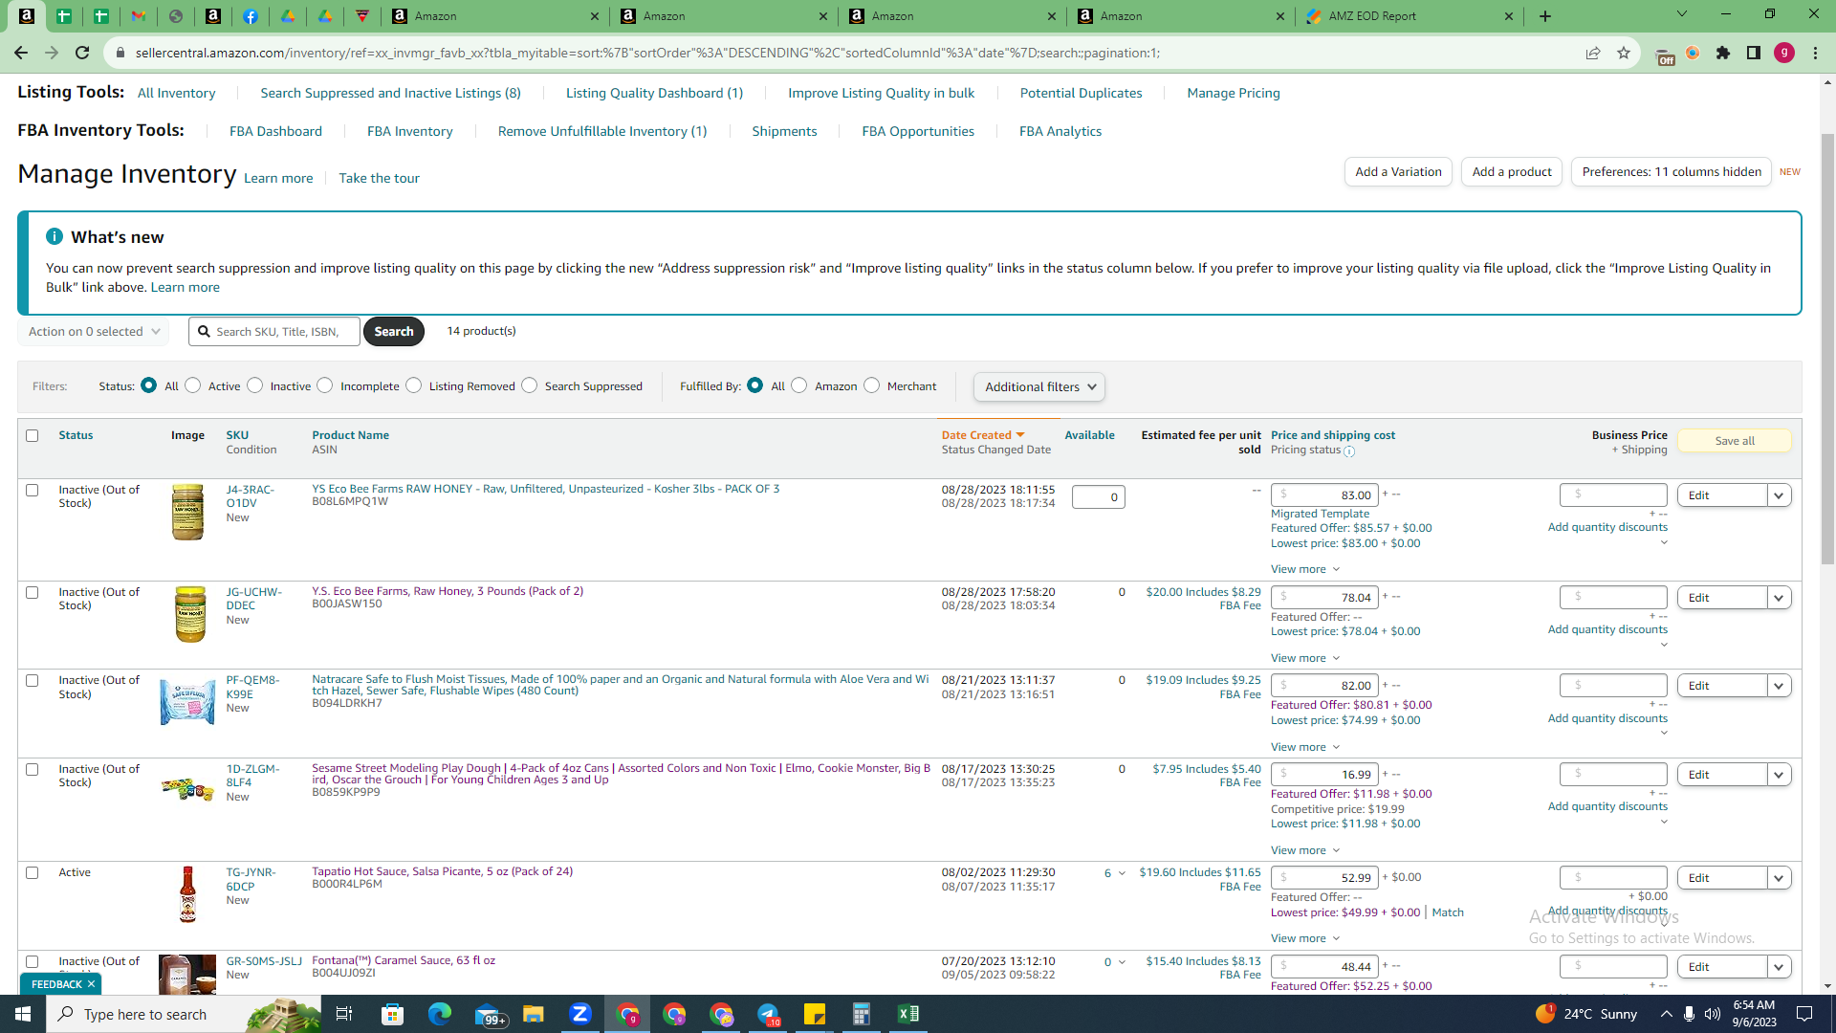This screenshot has width=1836, height=1033.
Task: Click the Save all button
Action: point(1735,441)
